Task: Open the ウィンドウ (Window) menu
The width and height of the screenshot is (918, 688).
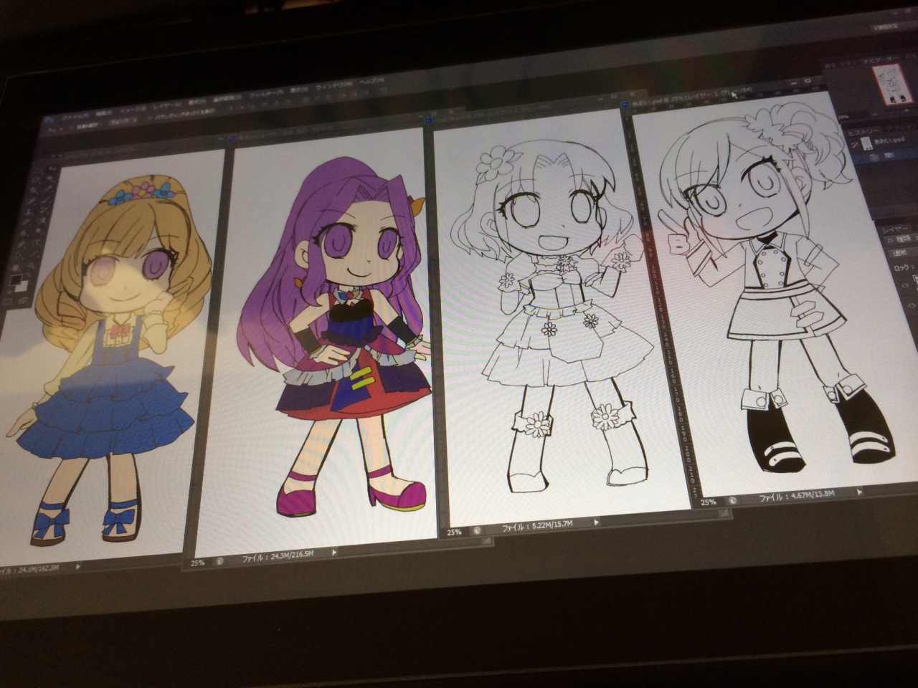Action: [x=331, y=87]
